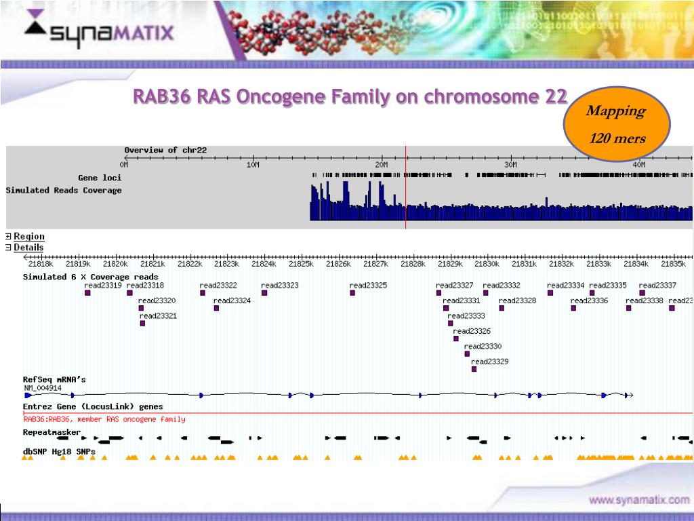The width and height of the screenshot is (694, 521).
Task: Click the 10M tick on chr22 overview
Action: [253, 164]
